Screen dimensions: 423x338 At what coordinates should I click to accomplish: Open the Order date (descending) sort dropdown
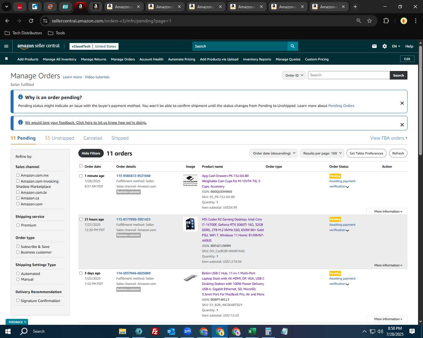click(274, 153)
